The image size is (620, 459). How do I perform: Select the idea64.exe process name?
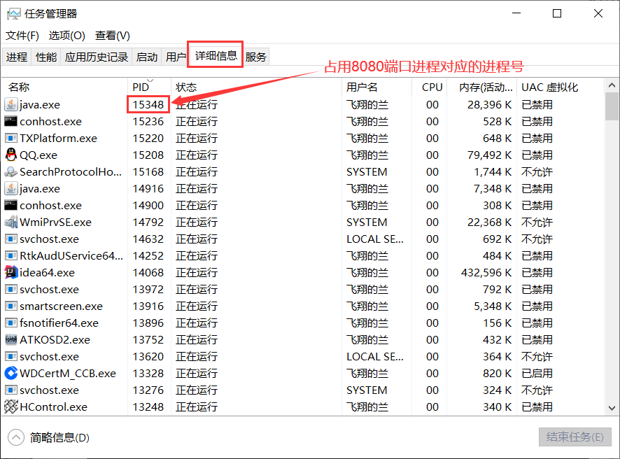coord(47,272)
